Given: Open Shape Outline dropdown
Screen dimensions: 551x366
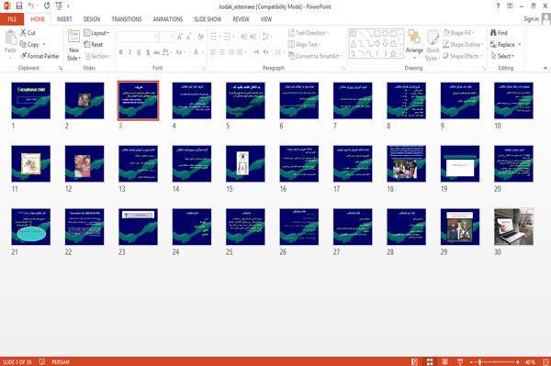Looking at the screenshot, I should click(463, 44).
